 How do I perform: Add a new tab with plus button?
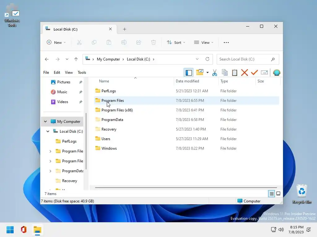pyautogui.click(x=124, y=29)
